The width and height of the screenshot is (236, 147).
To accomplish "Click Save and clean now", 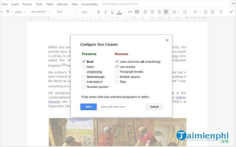I will tap(113, 107).
